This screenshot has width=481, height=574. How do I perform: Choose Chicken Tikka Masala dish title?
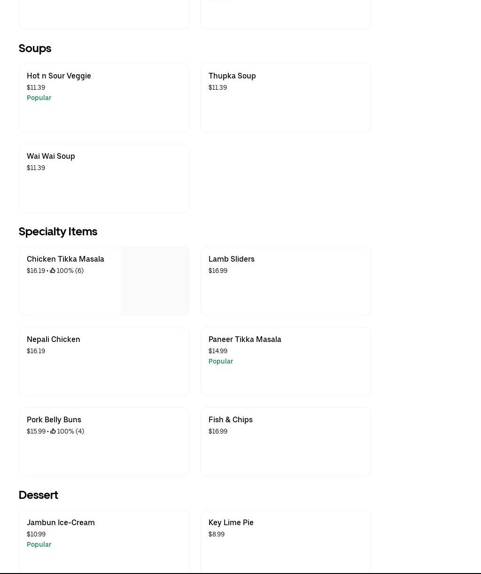coord(65,259)
